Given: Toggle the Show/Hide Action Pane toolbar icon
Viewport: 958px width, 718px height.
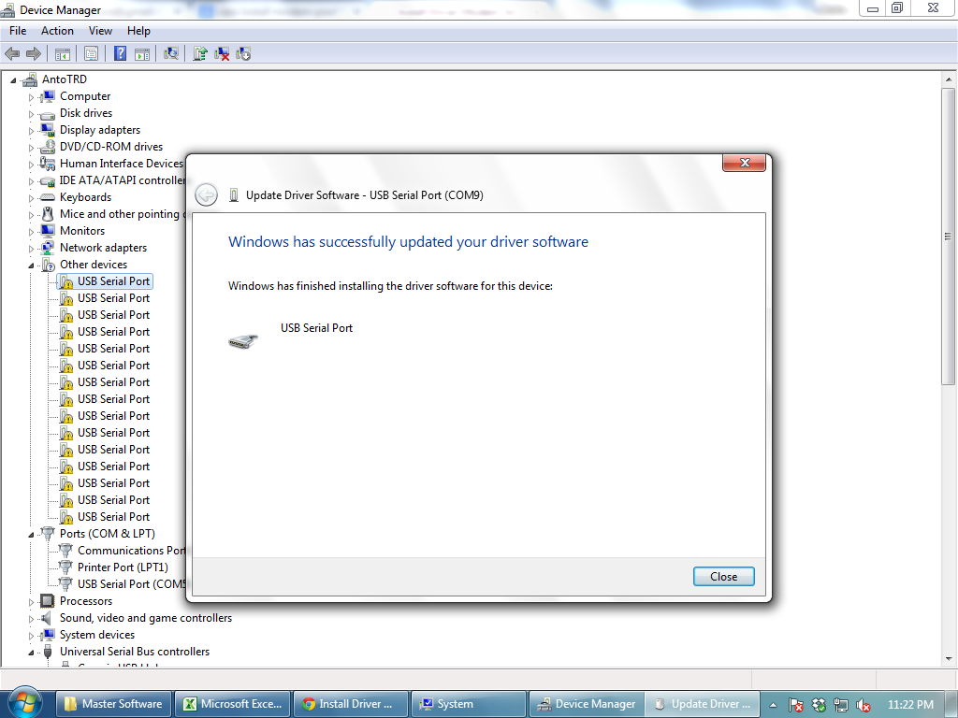Looking at the screenshot, I should (x=142, y=53).
